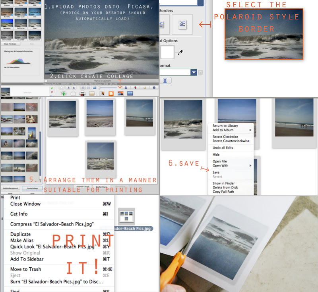Click the green Upload arrow icon
318x292 pixels.
pos(64,94)
